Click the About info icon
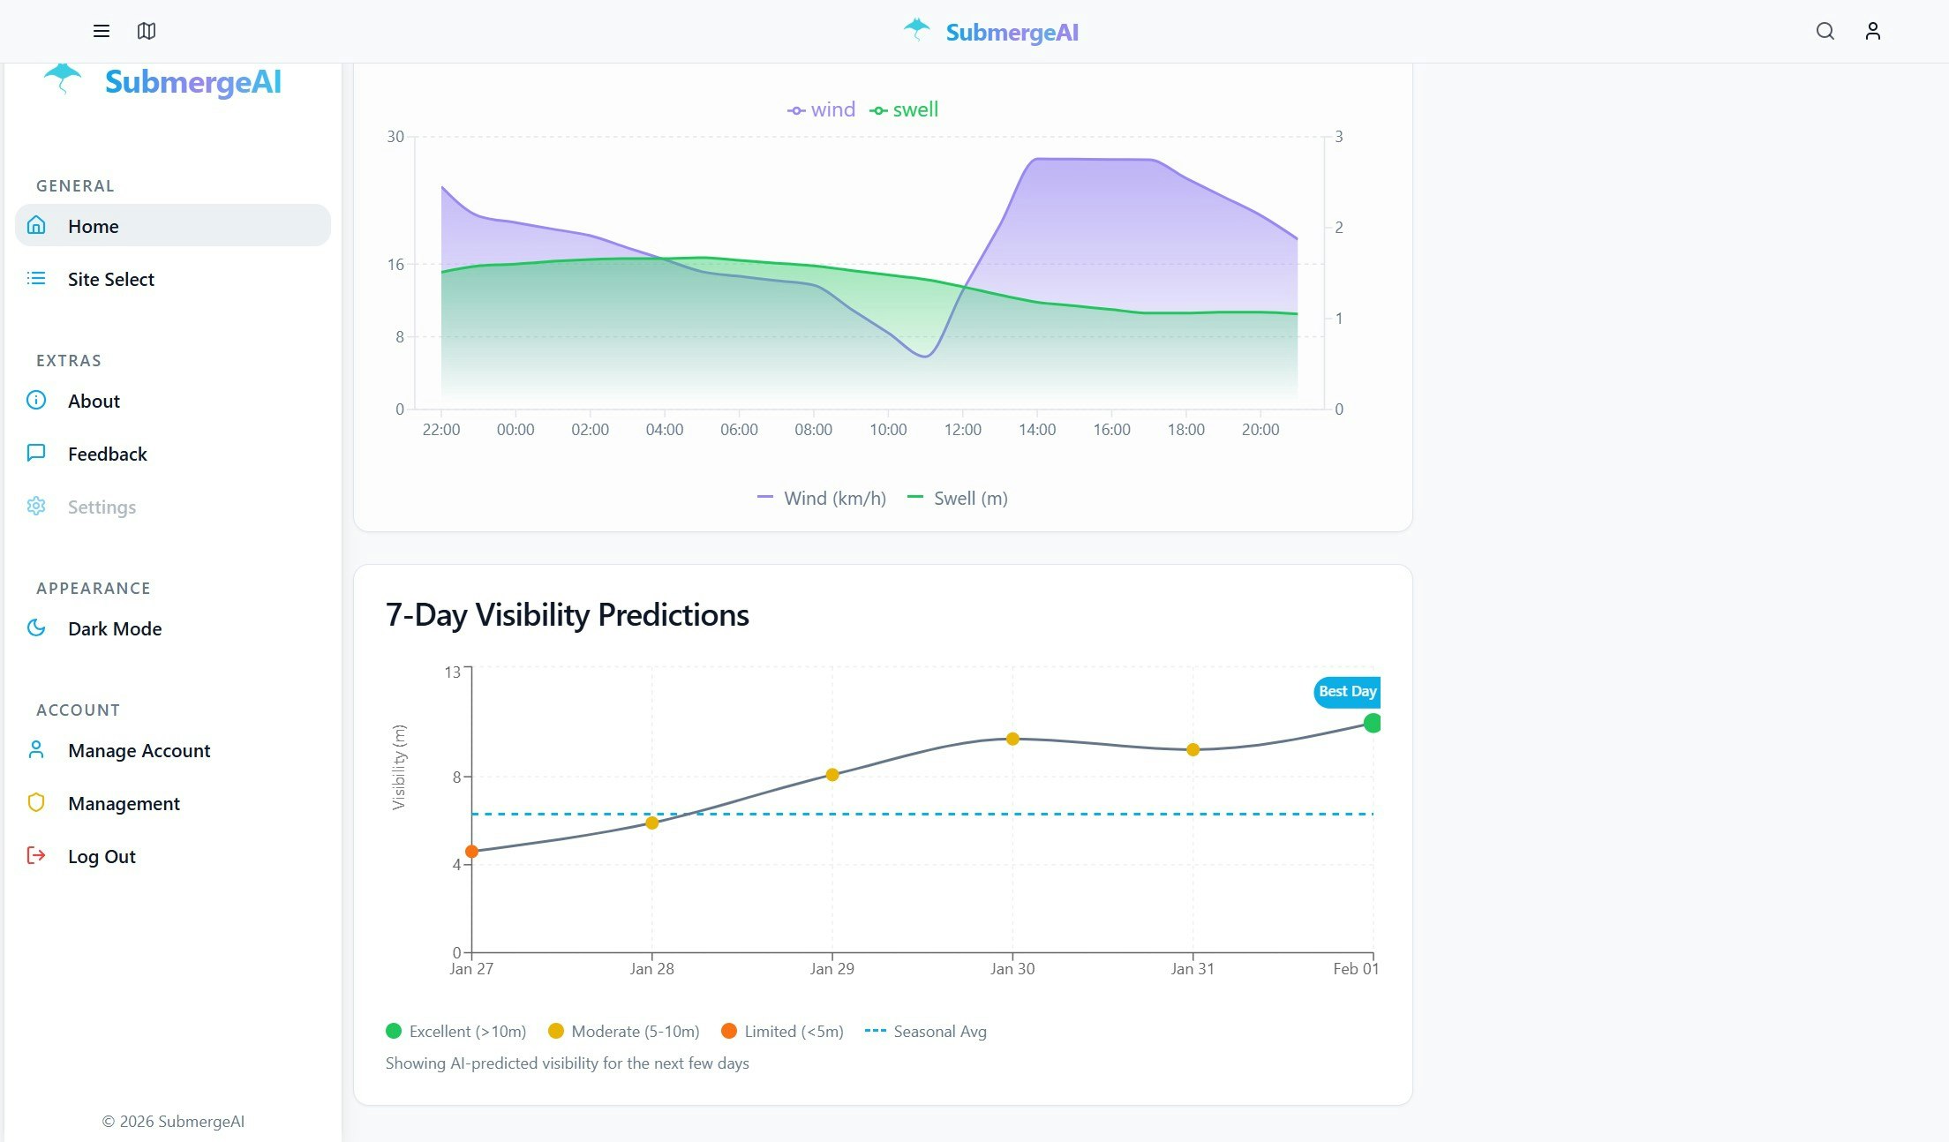The height and width of the screenshot is (1142, 1949). pos(36,400)
